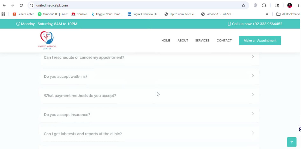
Task: Click the clock icon beside opening hours
Action: click(x=18, y=24)
